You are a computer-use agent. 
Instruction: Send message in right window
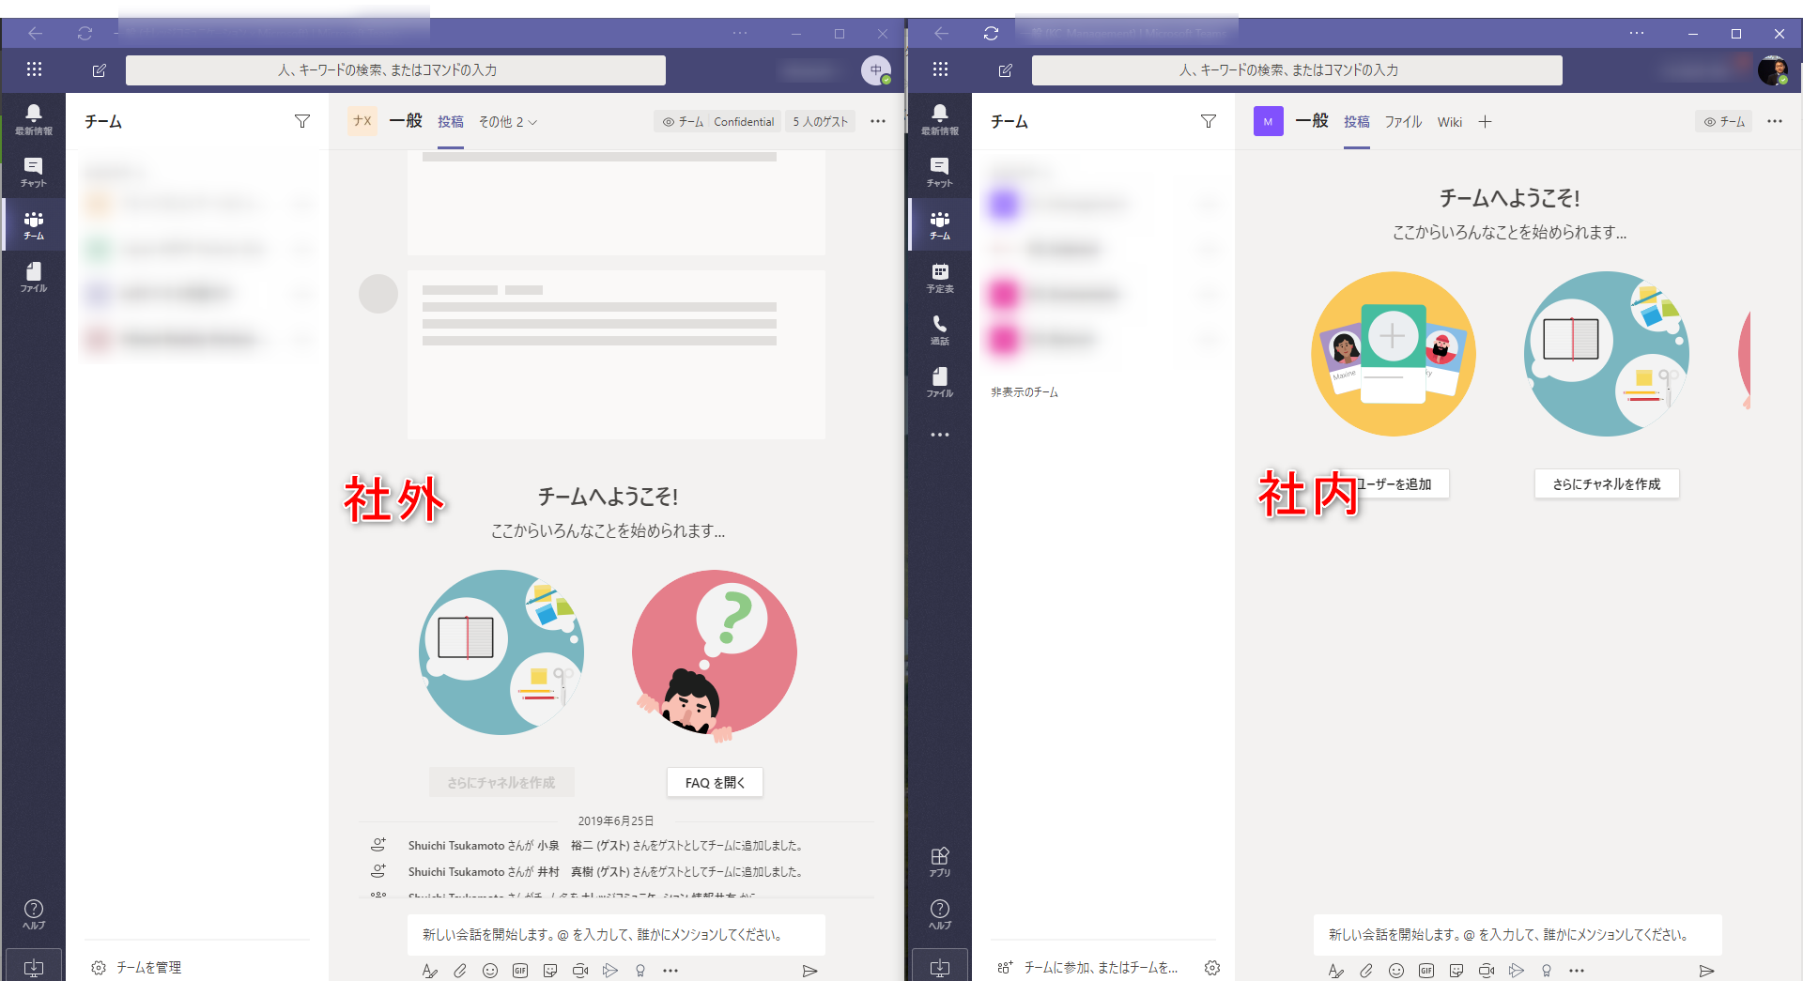1707,971
